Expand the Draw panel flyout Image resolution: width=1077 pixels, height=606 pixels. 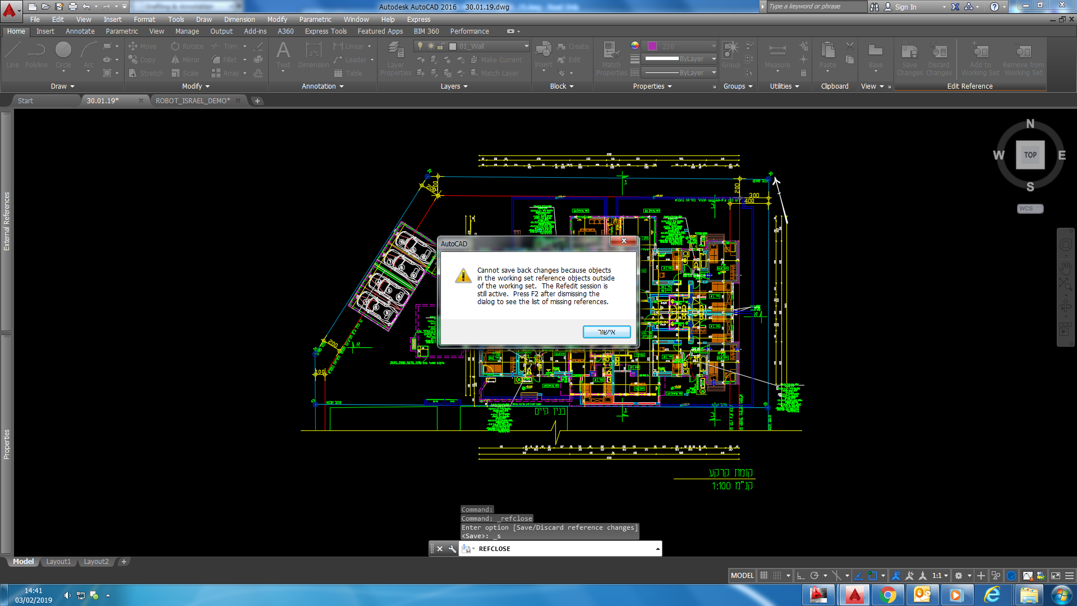[x=62, y=86]
